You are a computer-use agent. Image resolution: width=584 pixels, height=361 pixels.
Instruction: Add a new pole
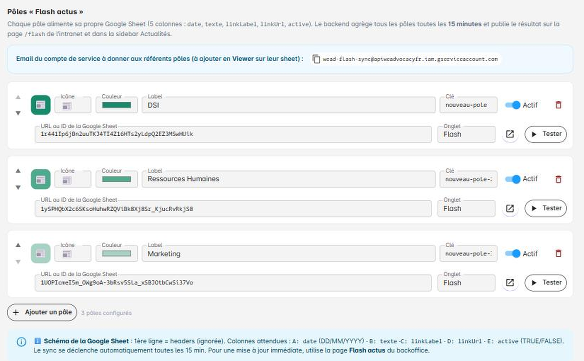click(42, 312)
